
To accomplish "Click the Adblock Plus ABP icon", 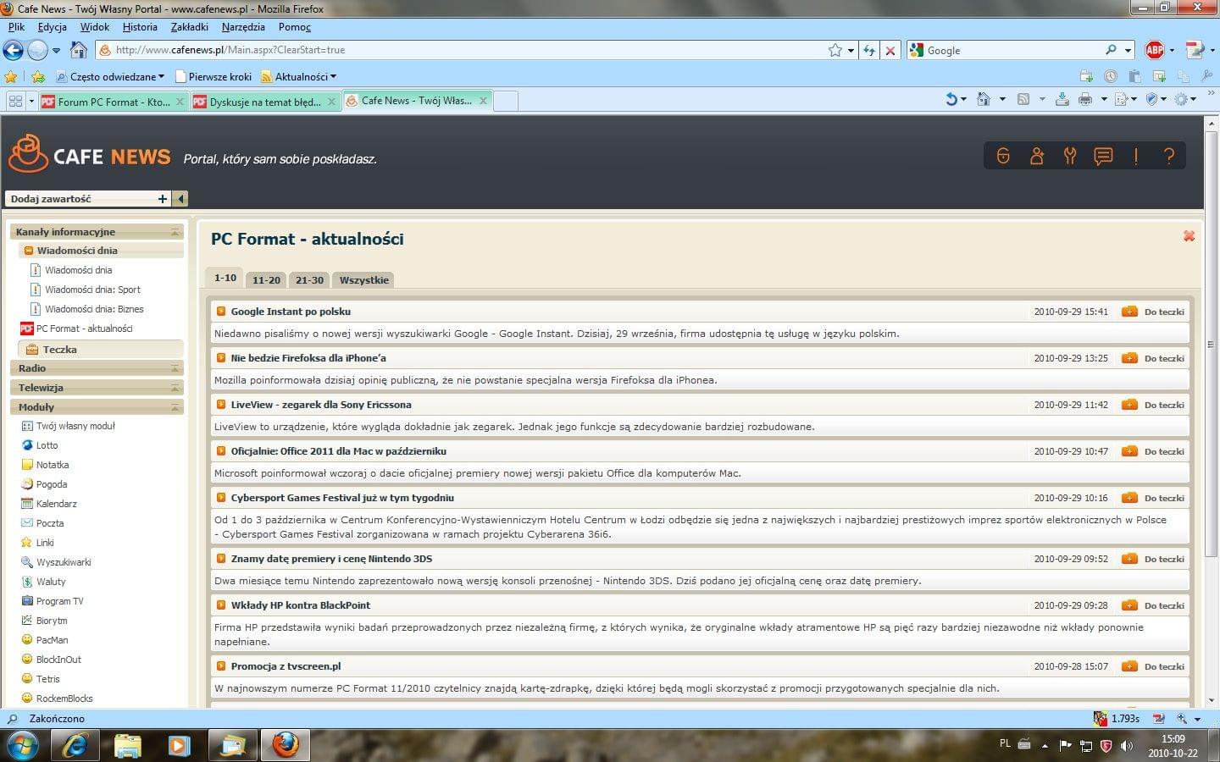I will point(1154,50).
